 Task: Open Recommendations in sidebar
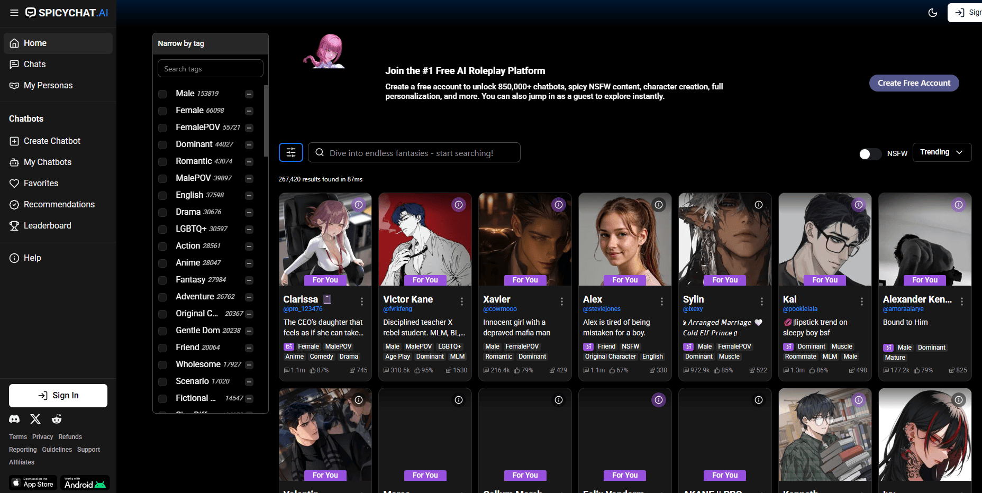point(58,205)
